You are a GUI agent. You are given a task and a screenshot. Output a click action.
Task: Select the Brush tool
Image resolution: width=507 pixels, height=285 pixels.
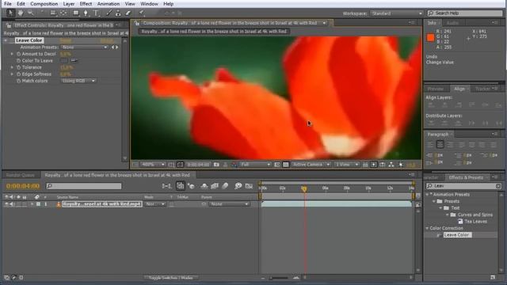click(x=109, y=13)
